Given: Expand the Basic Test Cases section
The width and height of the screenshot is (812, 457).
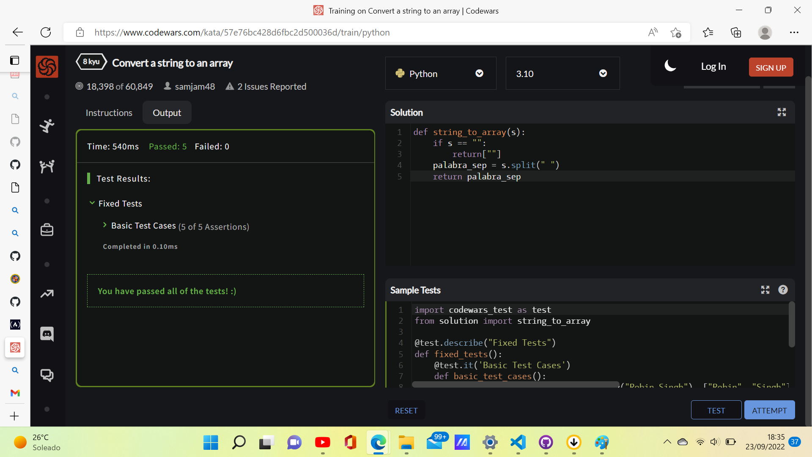Looking at the screenshot, I should [105, 225].
